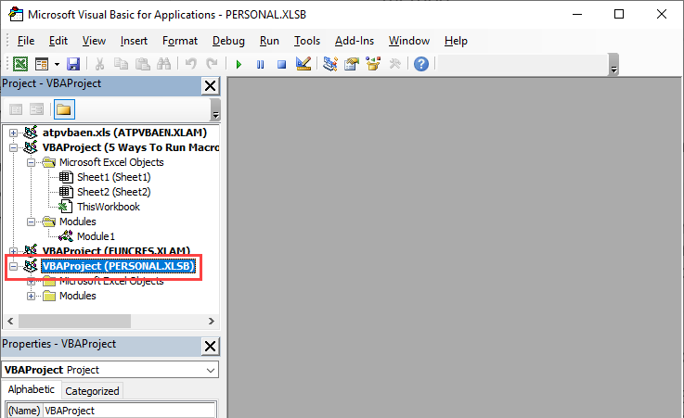The height and width of the screenshot is (418, 684).
Task: Open the File menu
Action: (26, 41)
